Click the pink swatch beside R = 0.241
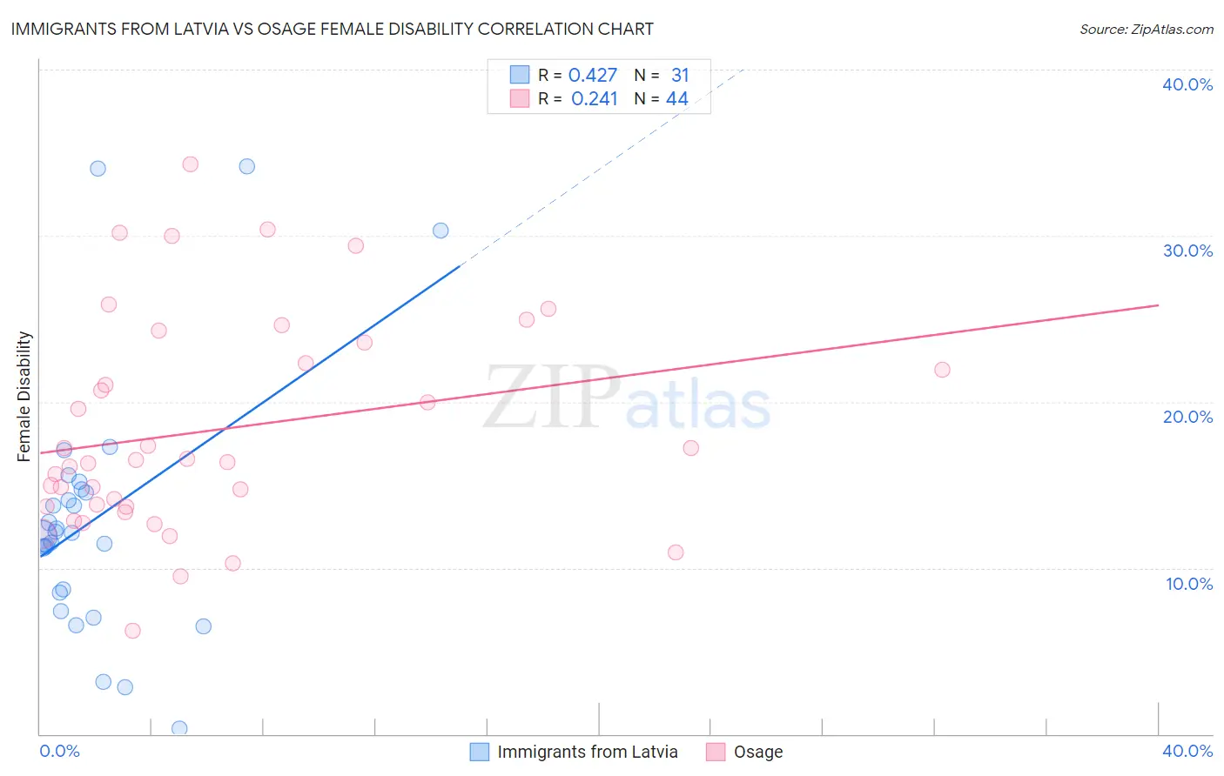The width and height of the screenshot is (1224, 776). 520,98
